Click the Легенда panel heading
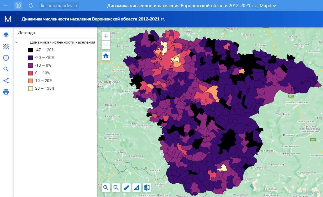 coord(26,33)
